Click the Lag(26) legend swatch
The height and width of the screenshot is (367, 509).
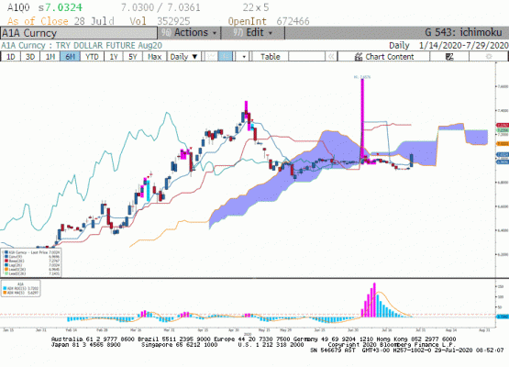[6, 265]
